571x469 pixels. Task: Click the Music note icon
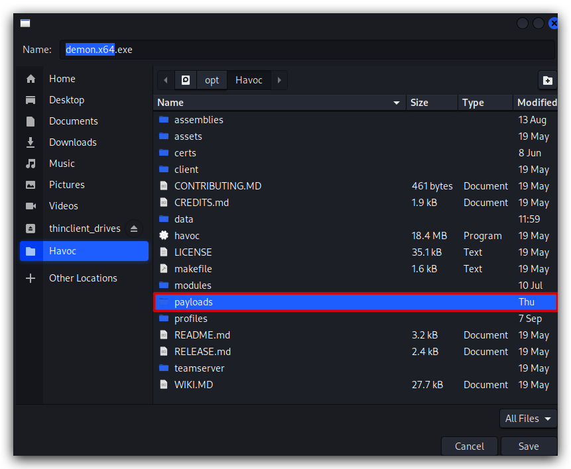[31, 164]
